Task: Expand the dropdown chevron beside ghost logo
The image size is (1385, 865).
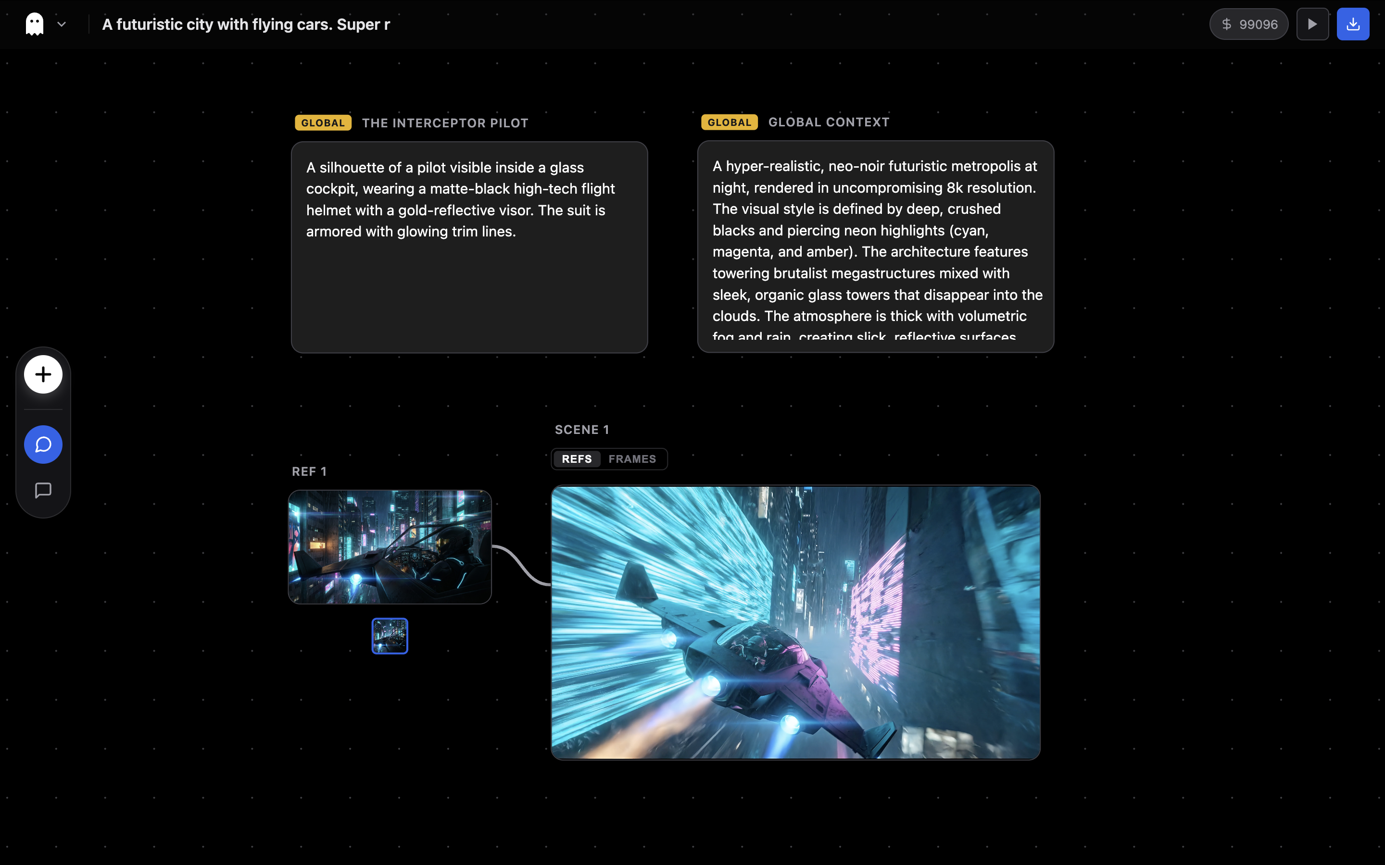Action: (62, 24)
